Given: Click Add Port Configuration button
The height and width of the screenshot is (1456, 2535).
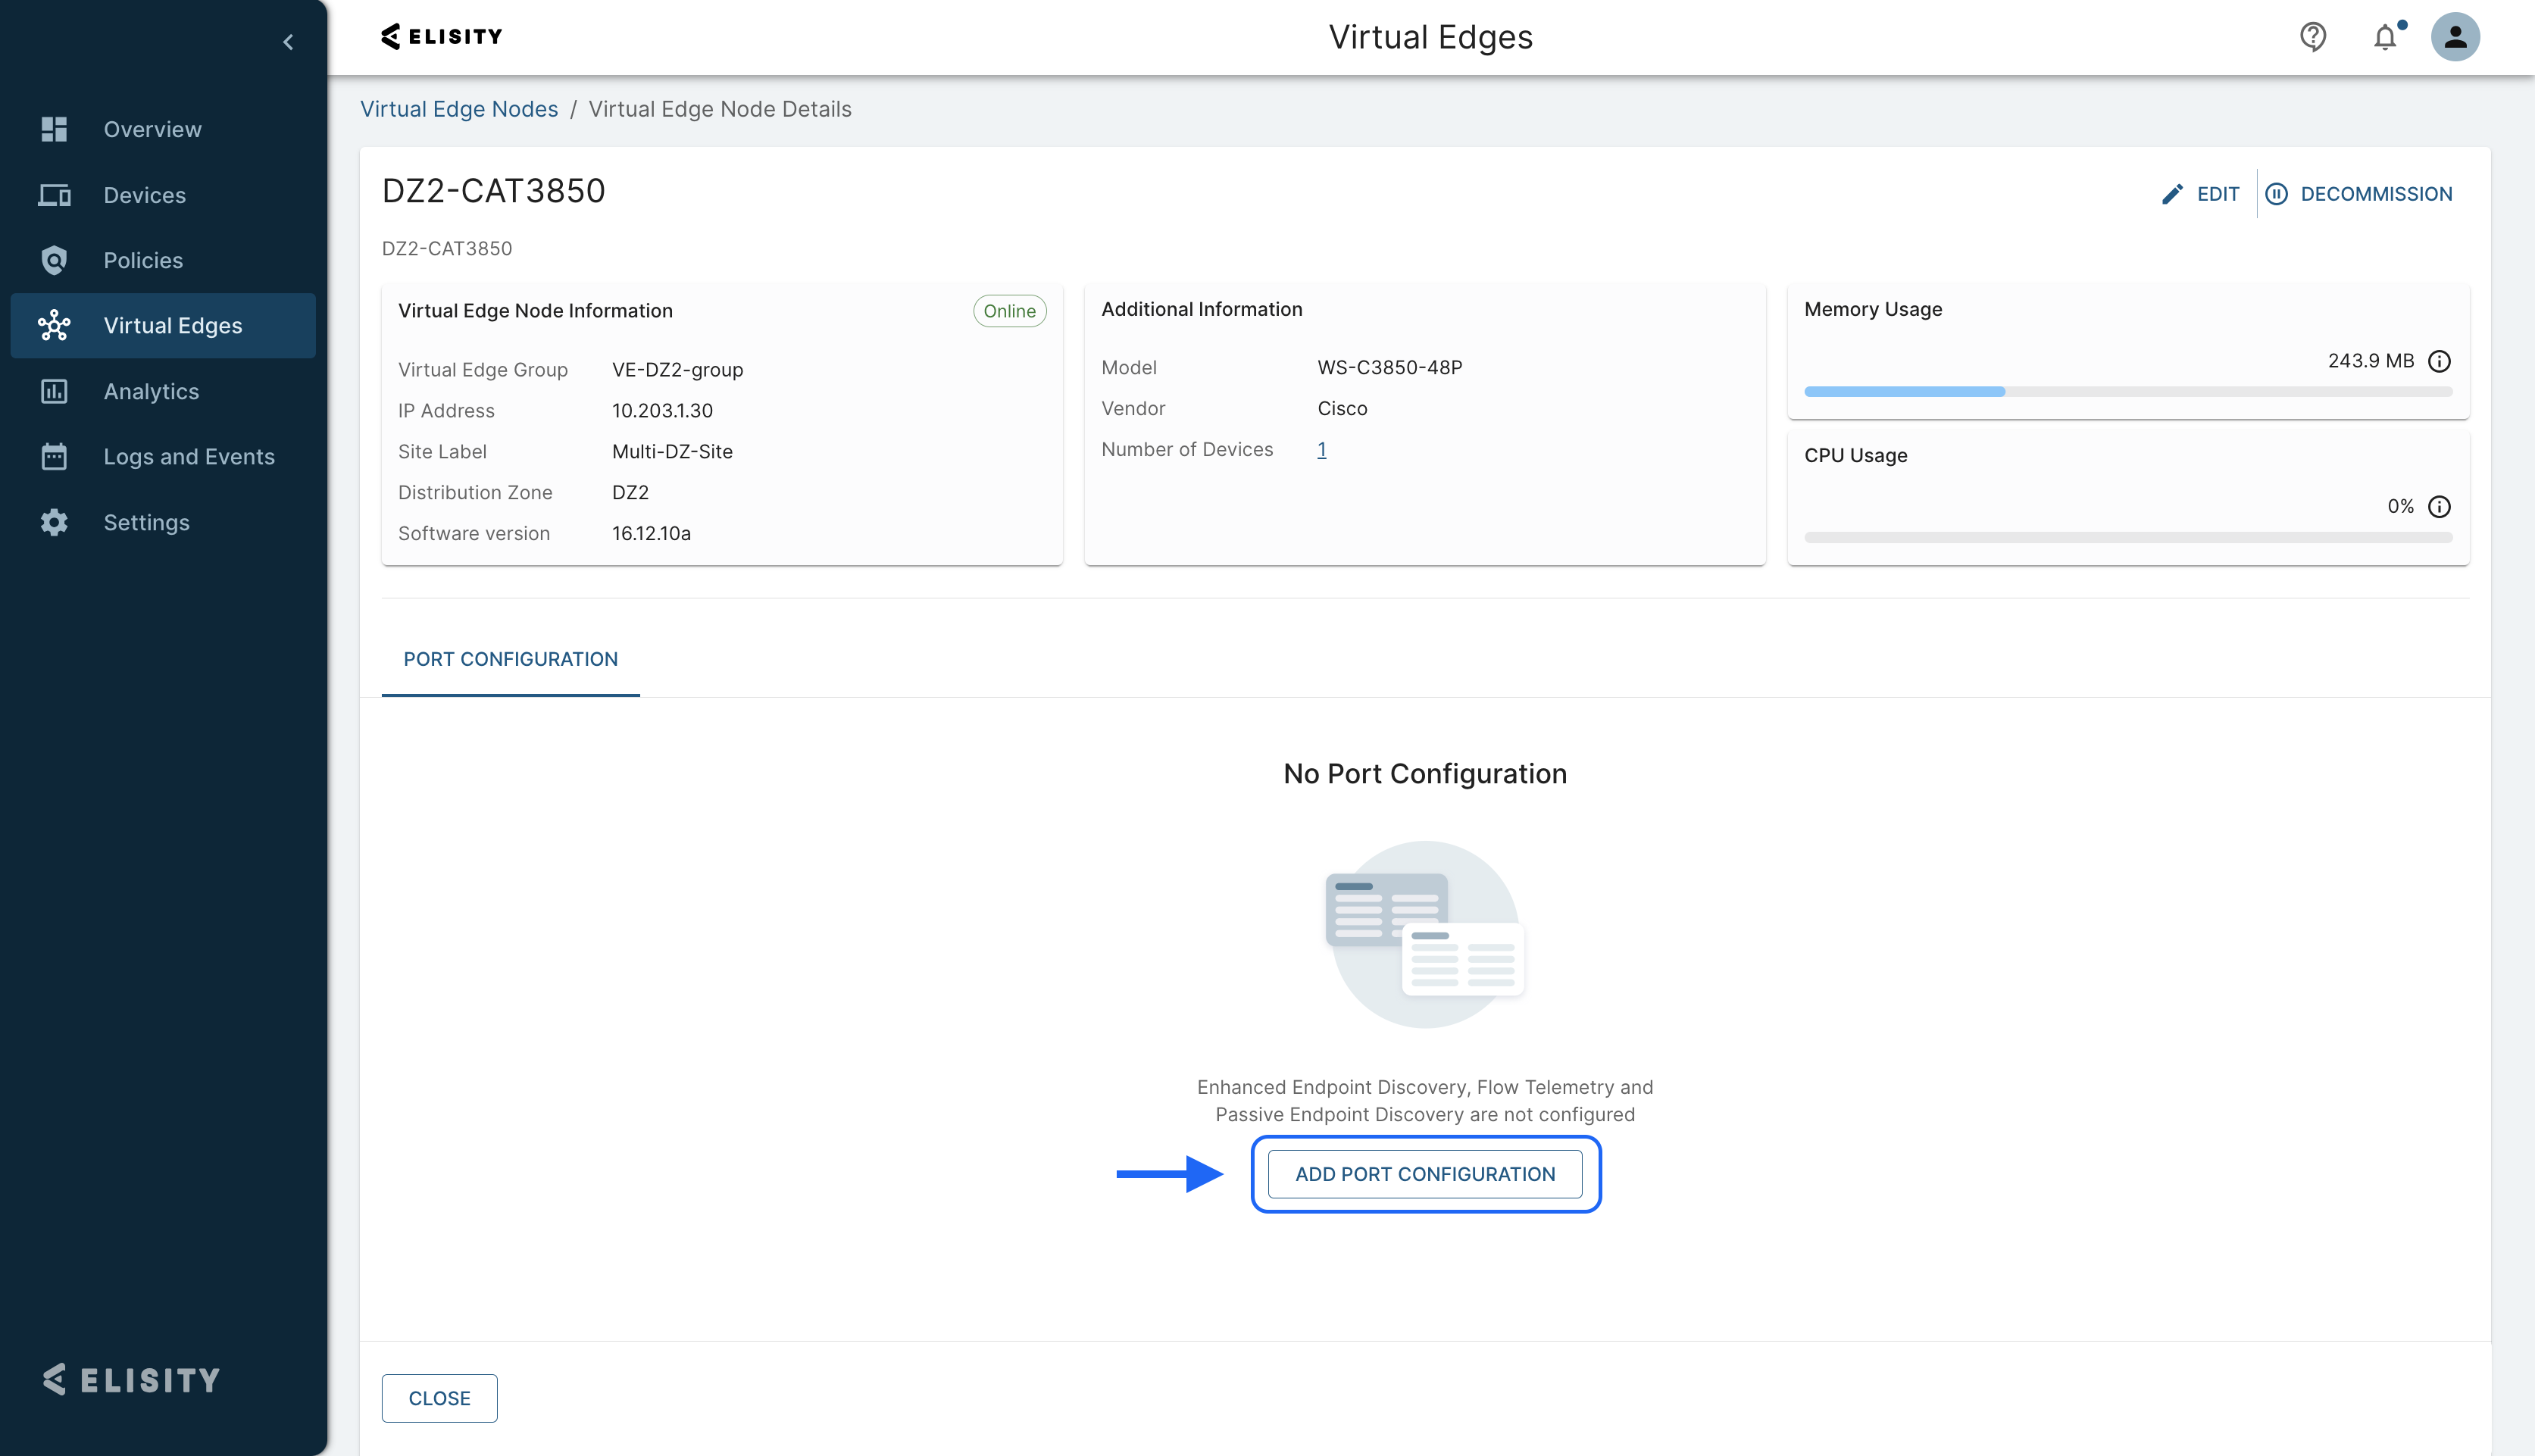Looking at the screenshot, I should coord(1425,1174).
